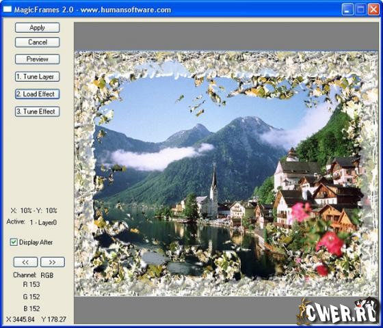This screenshot has width=383, height=328.
Task: Go to previous channel with << button
Action: pos(25,262)
